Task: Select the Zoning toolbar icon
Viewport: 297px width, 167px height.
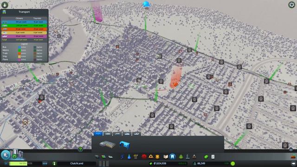Action: pyautogui.click(x=103, y=157)
